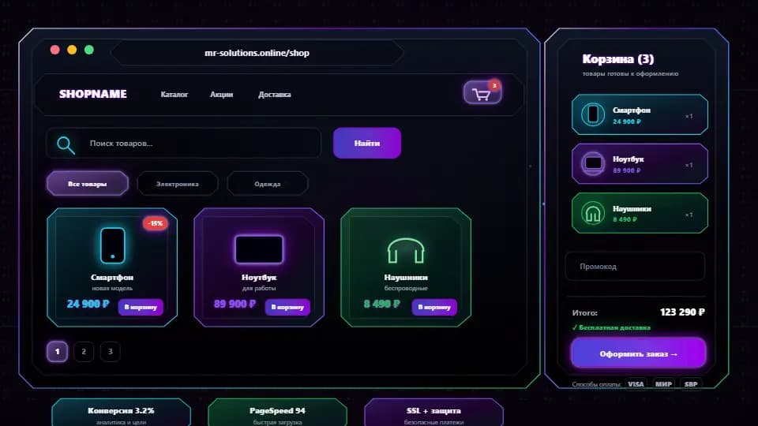Image resolution: width=758 pixels, height=426 pixels.
Task: Select the Одежда filter tab
Action: click(268, 184)
